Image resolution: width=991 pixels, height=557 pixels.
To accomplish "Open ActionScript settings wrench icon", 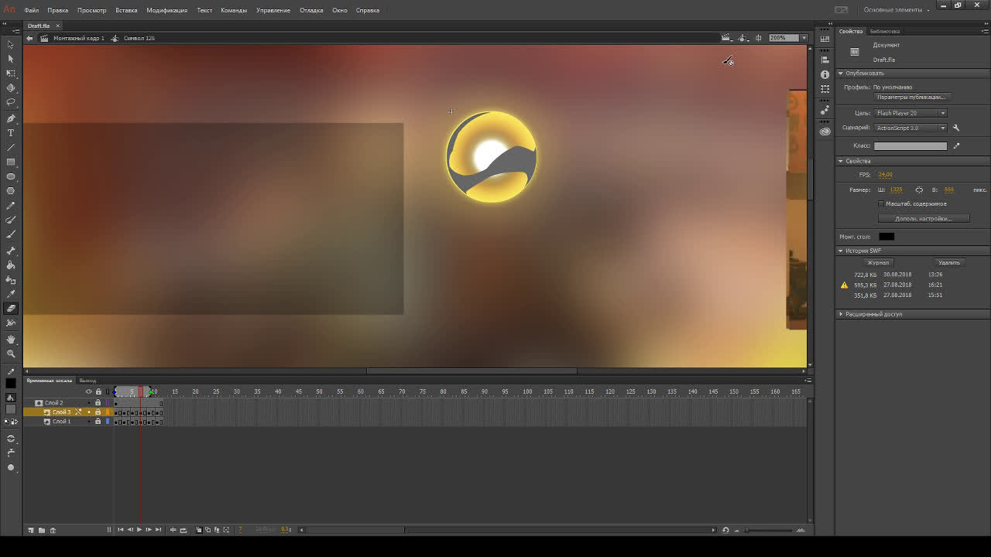I will pos(956,128).
